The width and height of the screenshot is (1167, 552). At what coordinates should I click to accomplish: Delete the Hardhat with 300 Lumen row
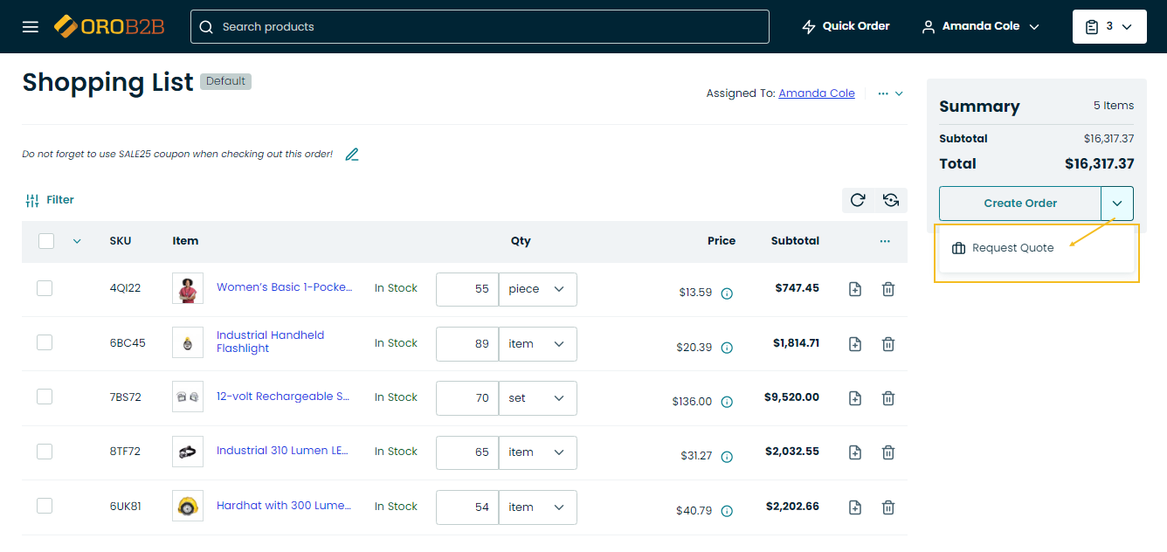pyautogui.click(x=888, y=507)
